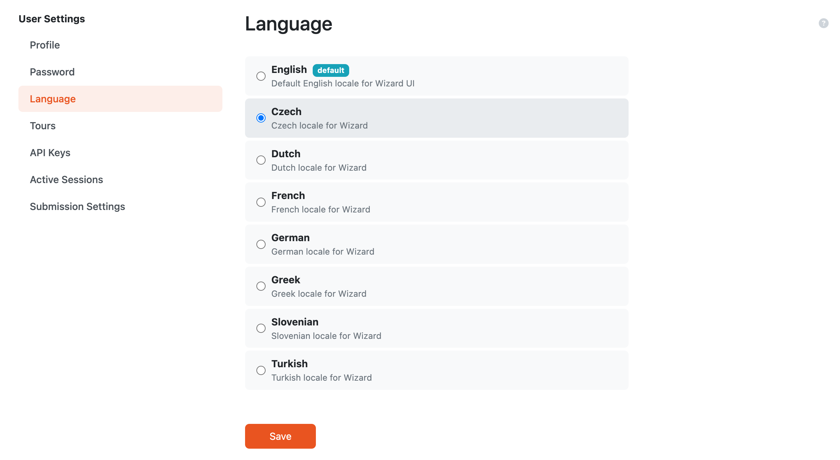Viewport: 840px width, 460px height.
Task: Click the 'default' badge next to English
Action: (331, 70)
